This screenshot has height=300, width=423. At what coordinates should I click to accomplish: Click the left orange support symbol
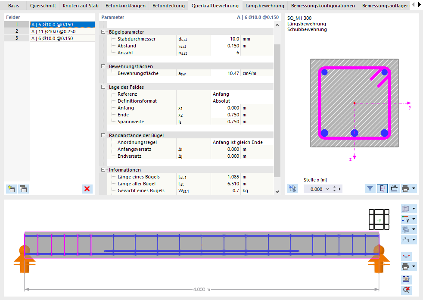[x=25, y=259]
